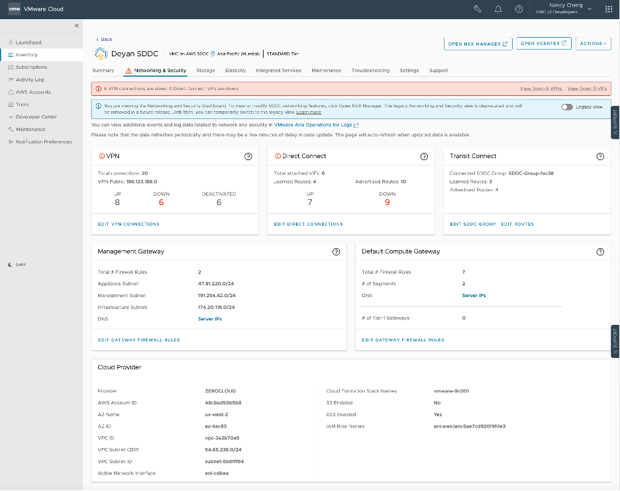Collapse the left navigation sidebar

click(x=76, y=26)
